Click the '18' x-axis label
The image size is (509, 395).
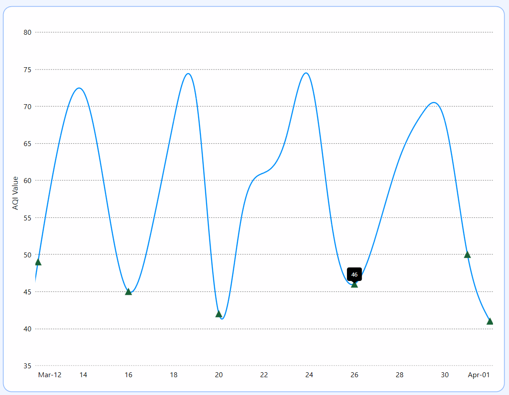(174, 375)
